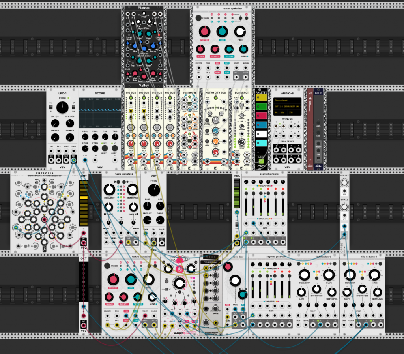This screenshot has width=404, height=354.
Task: Toggle the first GIG BUS ON button
Action: tap(131, 98)
